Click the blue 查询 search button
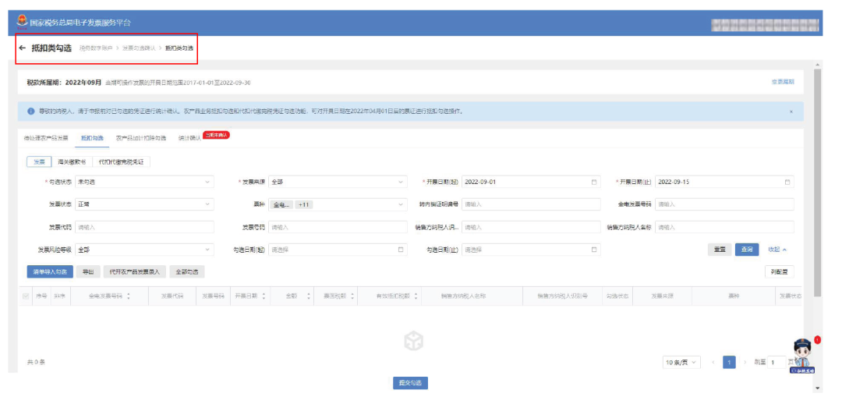The width and height of the screenshot is (842, 404). tap(746, 250)
